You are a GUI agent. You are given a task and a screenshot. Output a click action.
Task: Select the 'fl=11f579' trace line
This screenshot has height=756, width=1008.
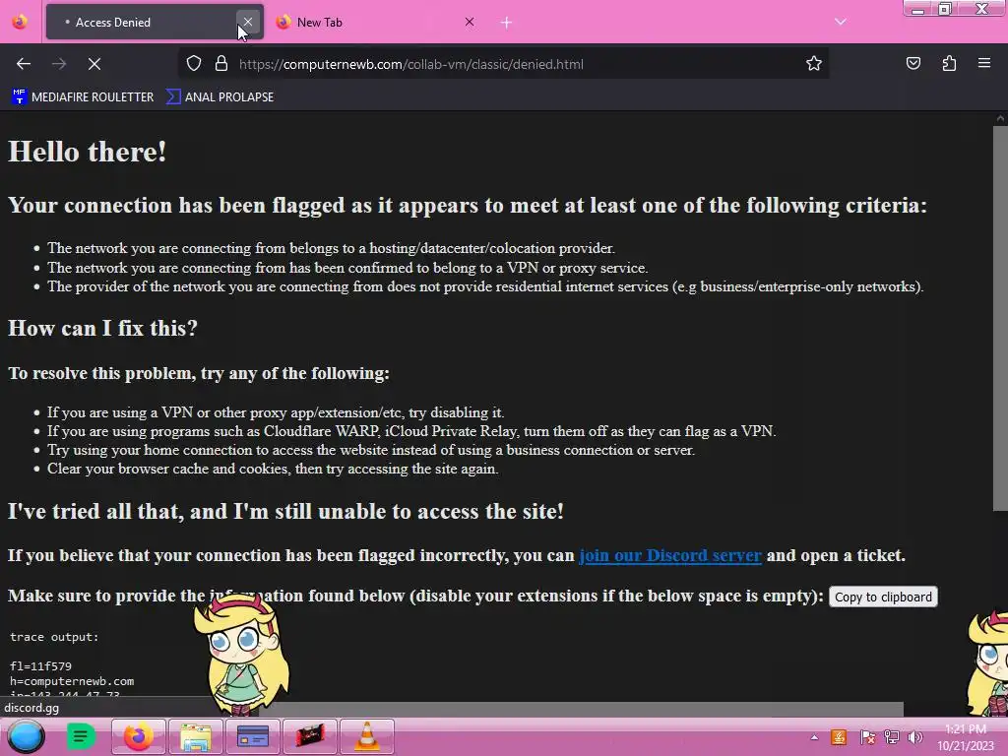point(40,666)
